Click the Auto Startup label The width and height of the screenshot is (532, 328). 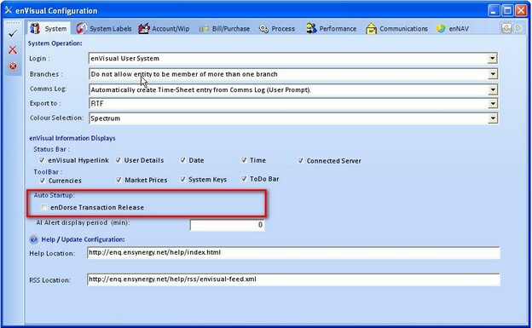[54, 195]
